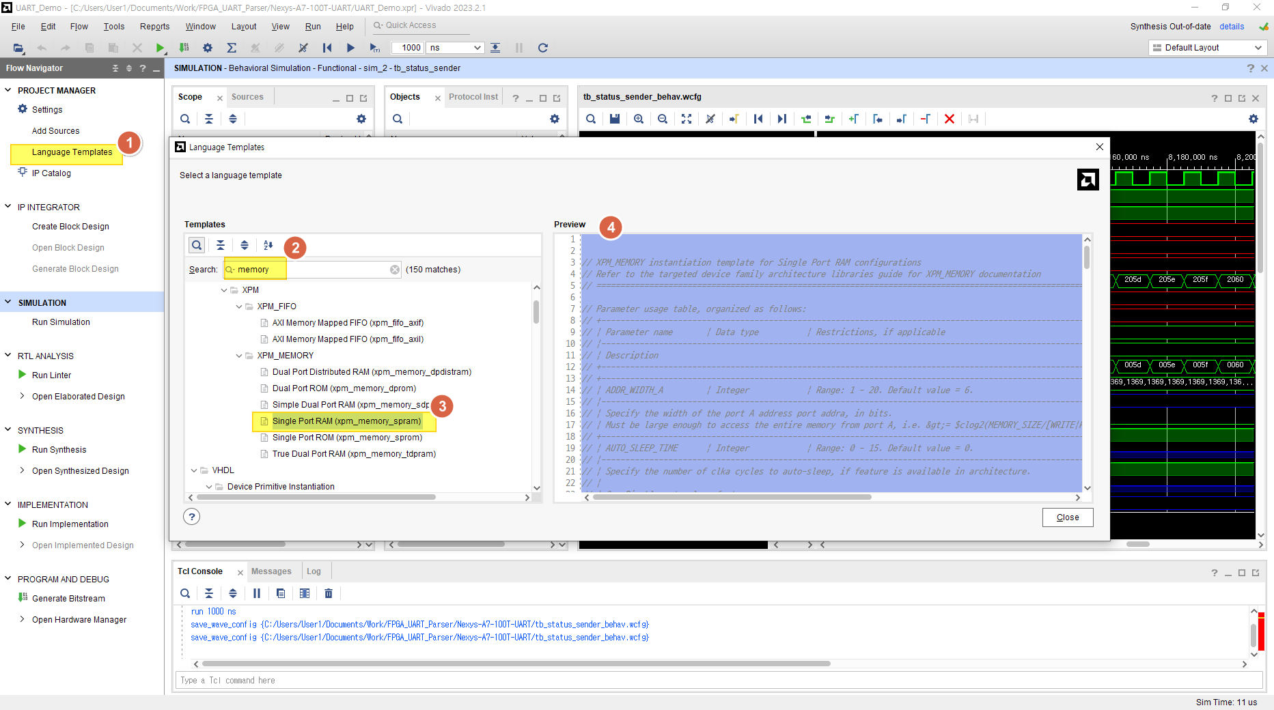1274x710 pixels.
Task: Click Create Block Design
Action: (70, 227)
